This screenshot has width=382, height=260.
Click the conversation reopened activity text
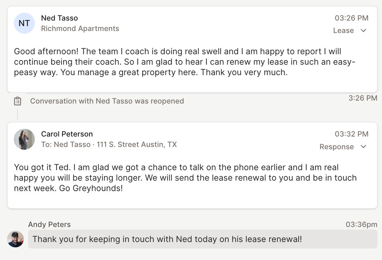(107, 101)
